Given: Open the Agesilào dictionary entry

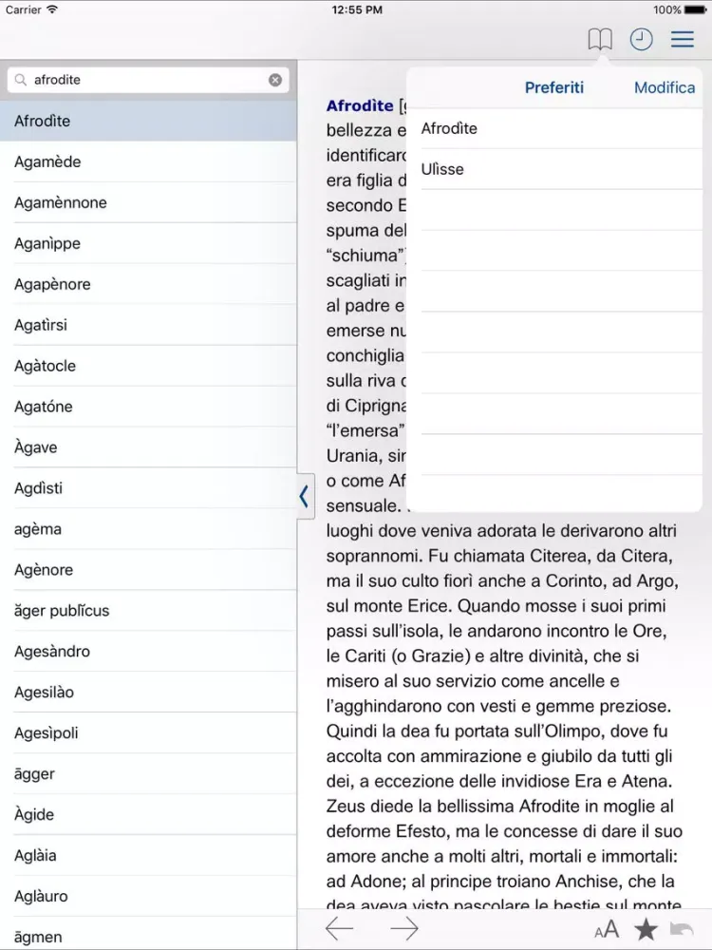Looking at the screenshot, I should tap(44, 693).
